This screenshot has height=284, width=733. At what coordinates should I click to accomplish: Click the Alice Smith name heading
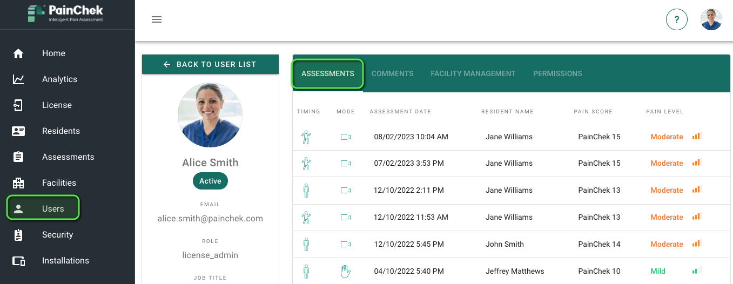pos(210,163)
